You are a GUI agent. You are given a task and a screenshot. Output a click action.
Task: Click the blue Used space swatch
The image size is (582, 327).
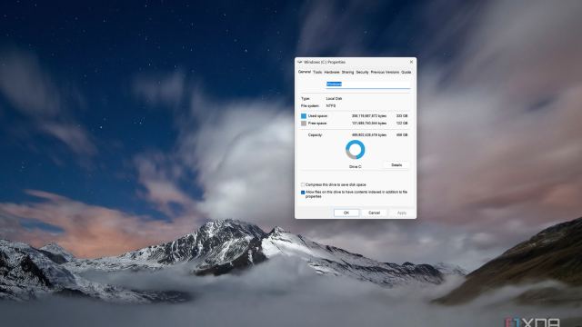(x=304, y=116)
